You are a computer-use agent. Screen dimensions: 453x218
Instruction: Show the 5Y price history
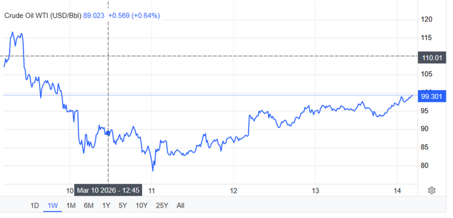(x=123, y=205)
